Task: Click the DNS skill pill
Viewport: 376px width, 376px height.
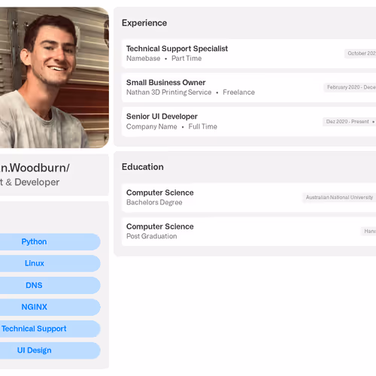Action: [50, 285]
